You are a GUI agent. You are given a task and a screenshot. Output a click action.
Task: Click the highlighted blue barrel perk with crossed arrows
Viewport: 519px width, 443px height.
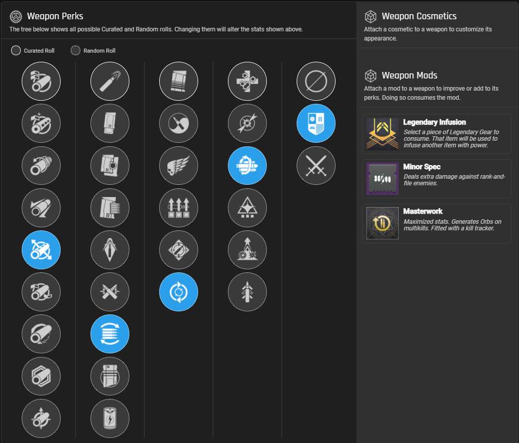point(41,250)
